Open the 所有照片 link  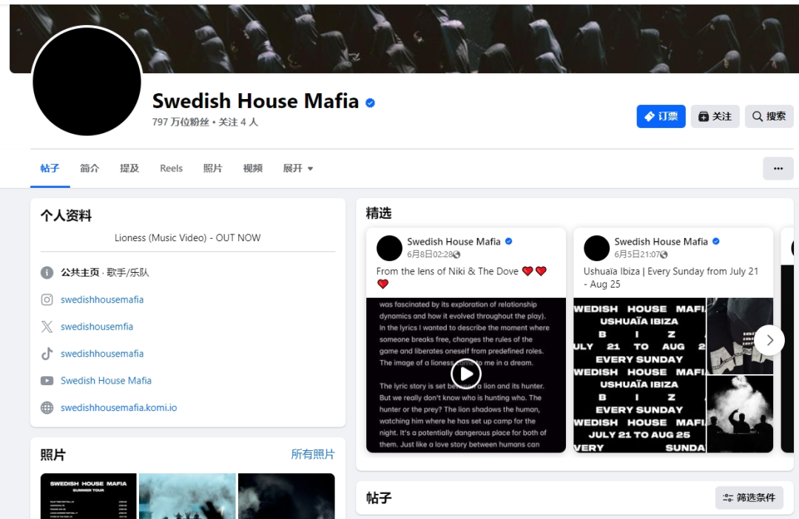click(x=313, y=455)
